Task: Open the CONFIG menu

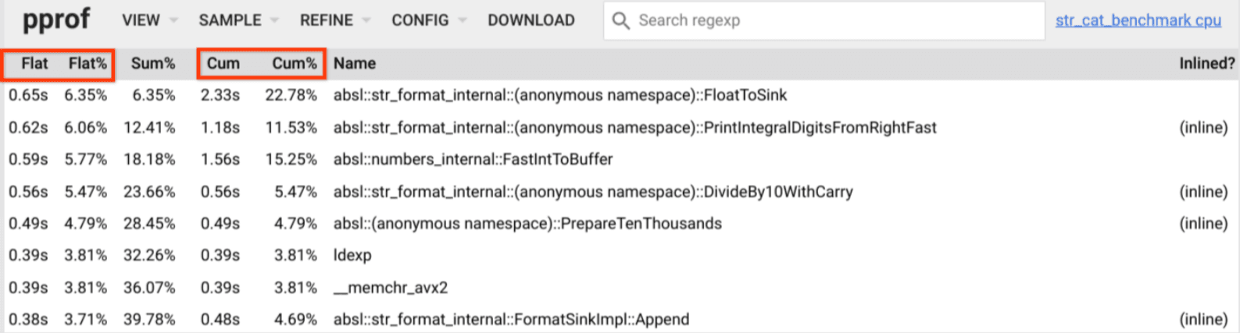Action: pos(428,20)
